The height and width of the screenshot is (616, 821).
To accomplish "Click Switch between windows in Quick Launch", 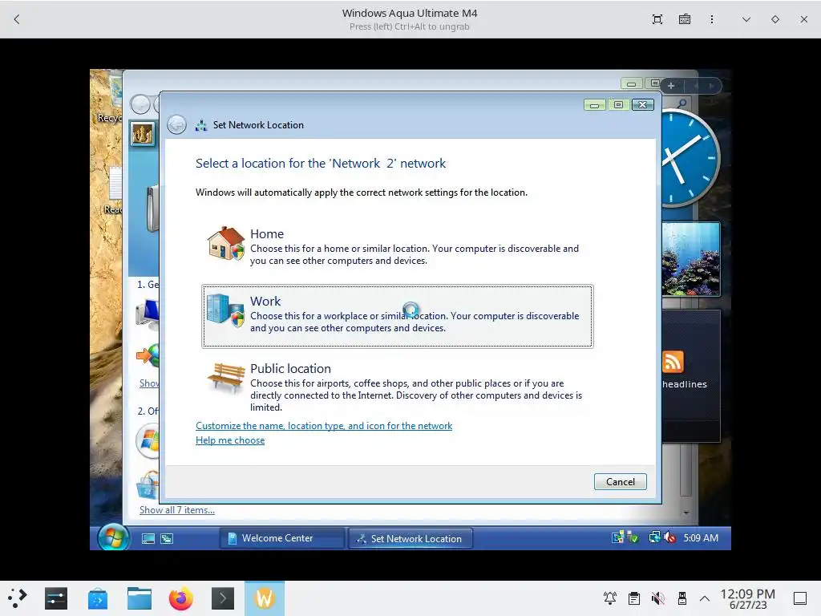I will (x=167, y=538).
